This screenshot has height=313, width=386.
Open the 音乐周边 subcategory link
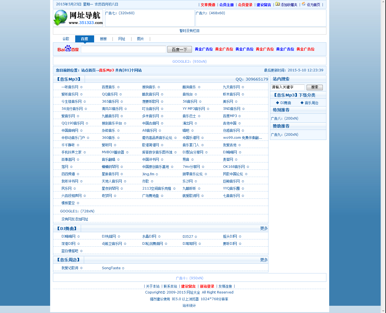click(311, 103)
